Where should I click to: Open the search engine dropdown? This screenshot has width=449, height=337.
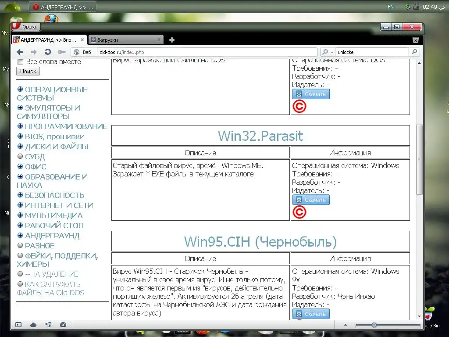point(328,52)
